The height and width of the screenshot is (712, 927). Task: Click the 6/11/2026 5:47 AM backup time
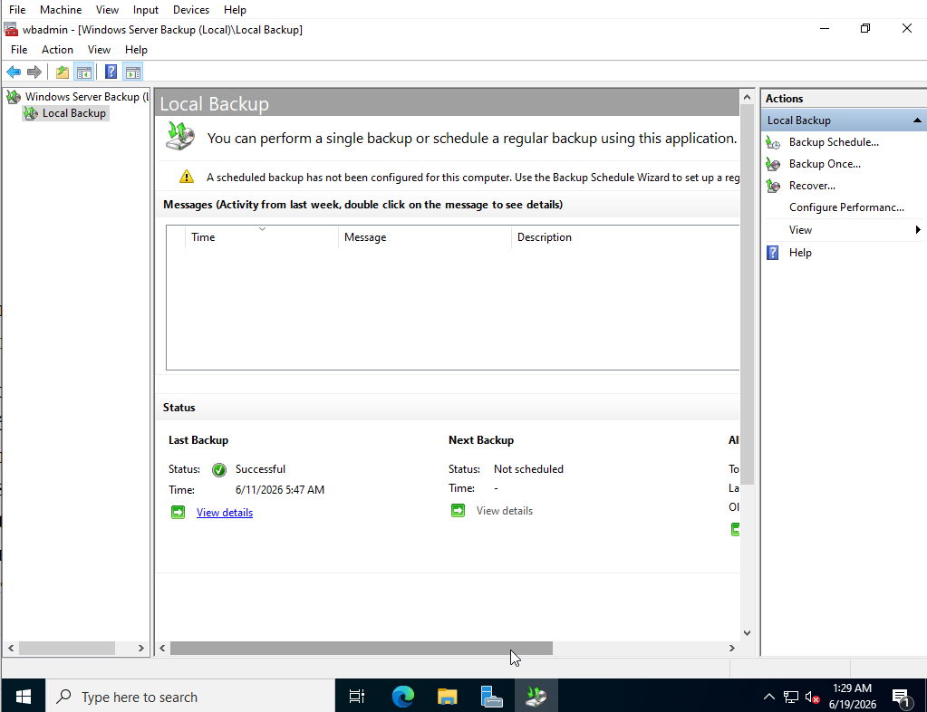coord(280,490)
